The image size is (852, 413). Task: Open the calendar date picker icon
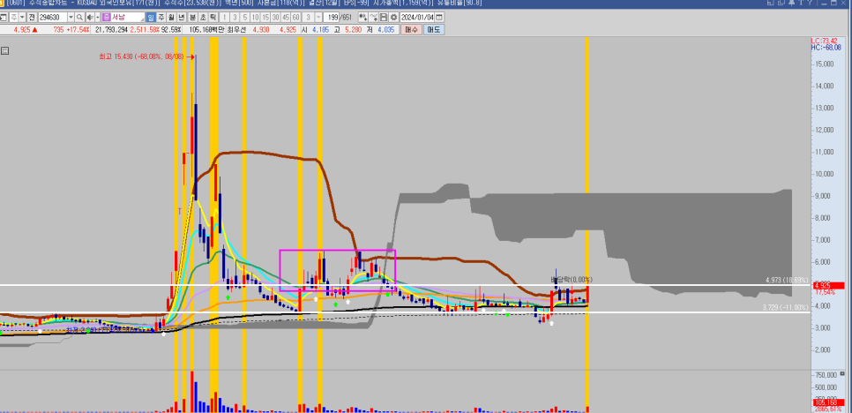tap(439, 18)
